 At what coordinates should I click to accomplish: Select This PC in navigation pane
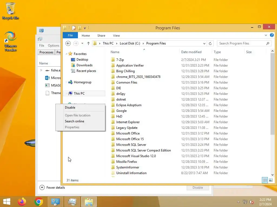[79, 94]
